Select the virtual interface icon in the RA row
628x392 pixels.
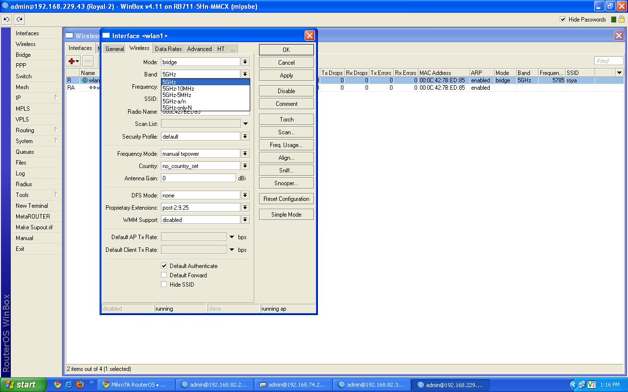pos(92,88)
